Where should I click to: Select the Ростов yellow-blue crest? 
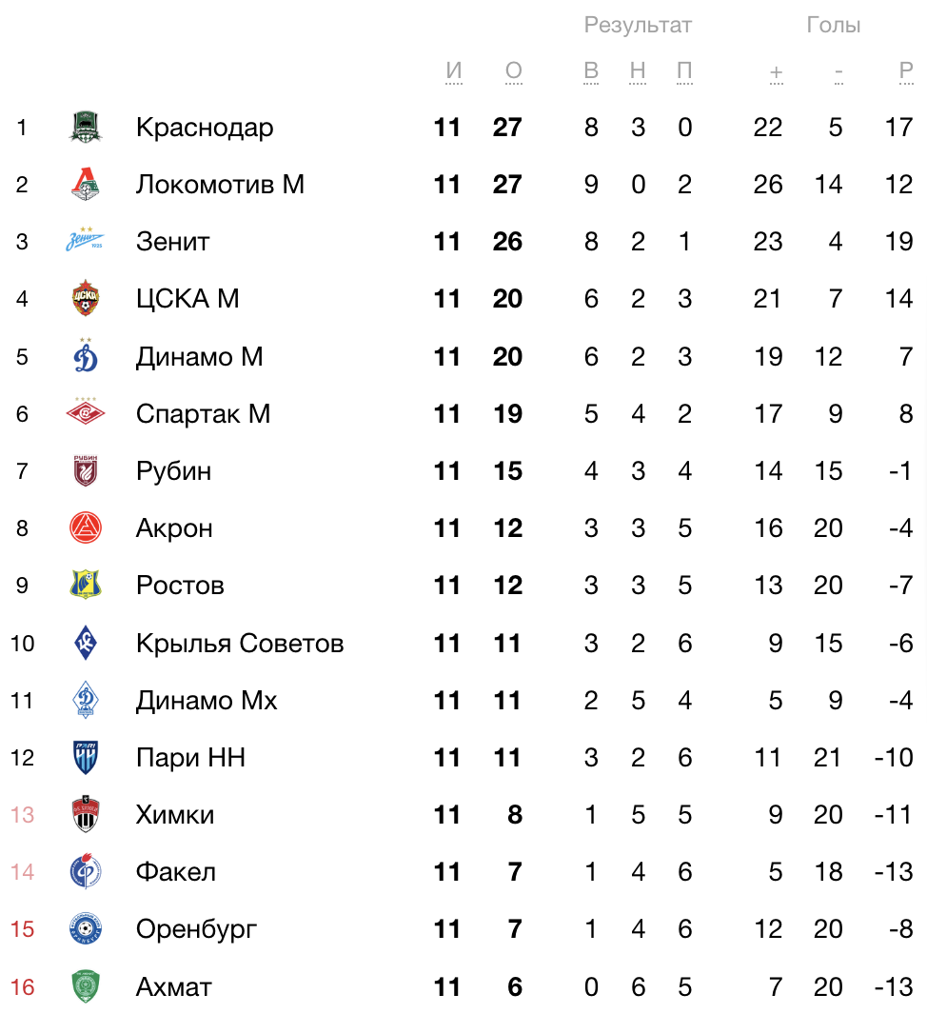tap(86, 585)
